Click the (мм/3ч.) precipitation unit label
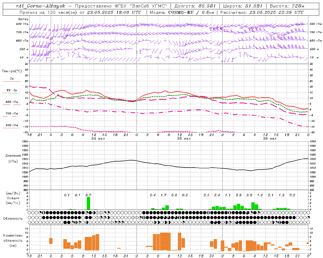The width and height of the screenshot is (323, 258). [x=13, y=193]
